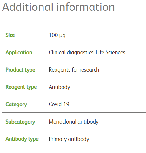Click the Primary antibody value

[69, 139]
